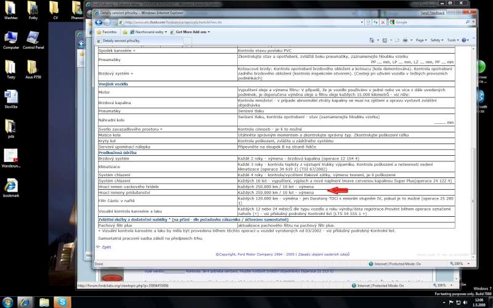Expand the Safety menu
The height and width of the screenshot is (308, 493).
coord(436,40)
